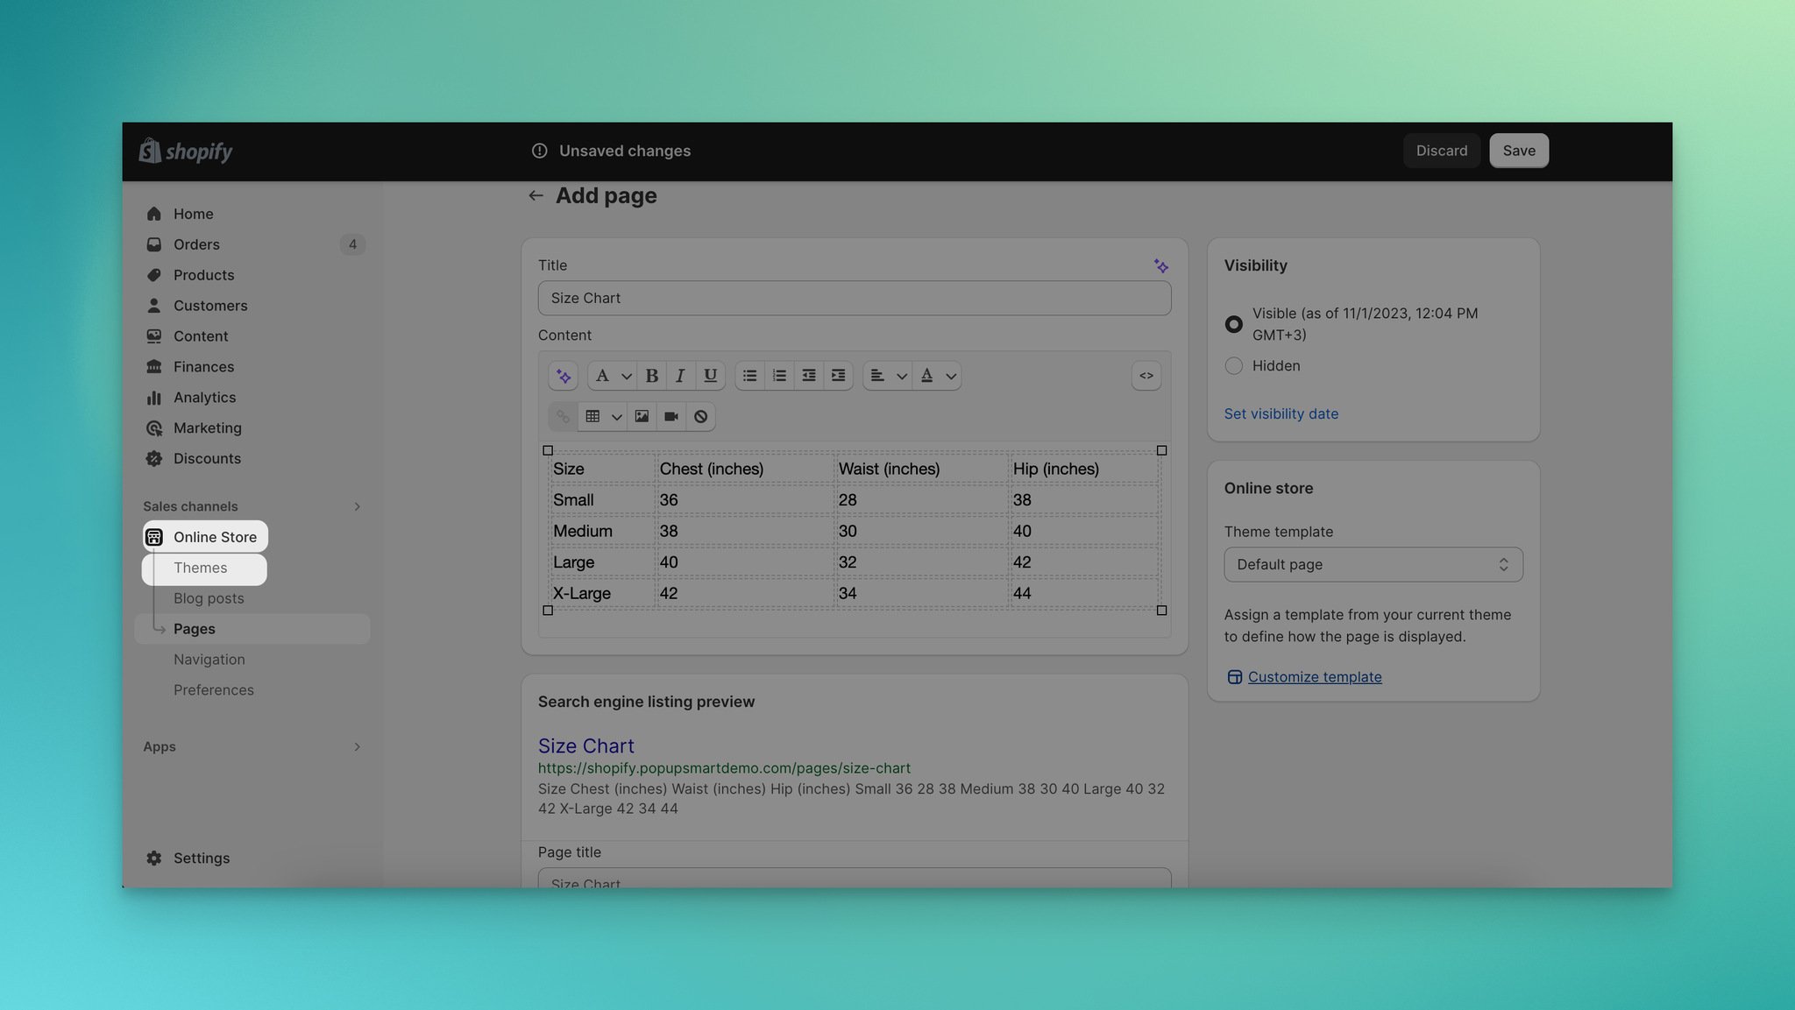
Task: Click the italic formatting icon
Action: tap(680, 374)
